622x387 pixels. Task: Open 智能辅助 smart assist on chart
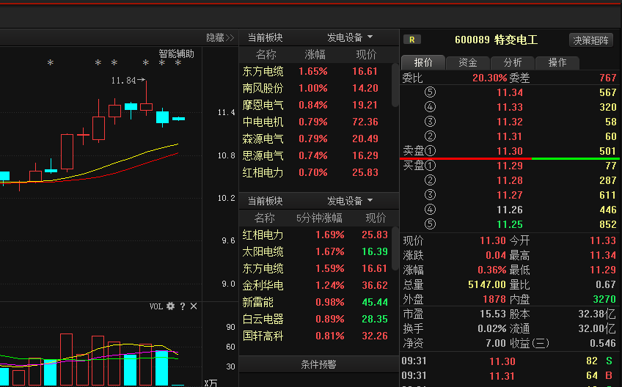point(177,54)
